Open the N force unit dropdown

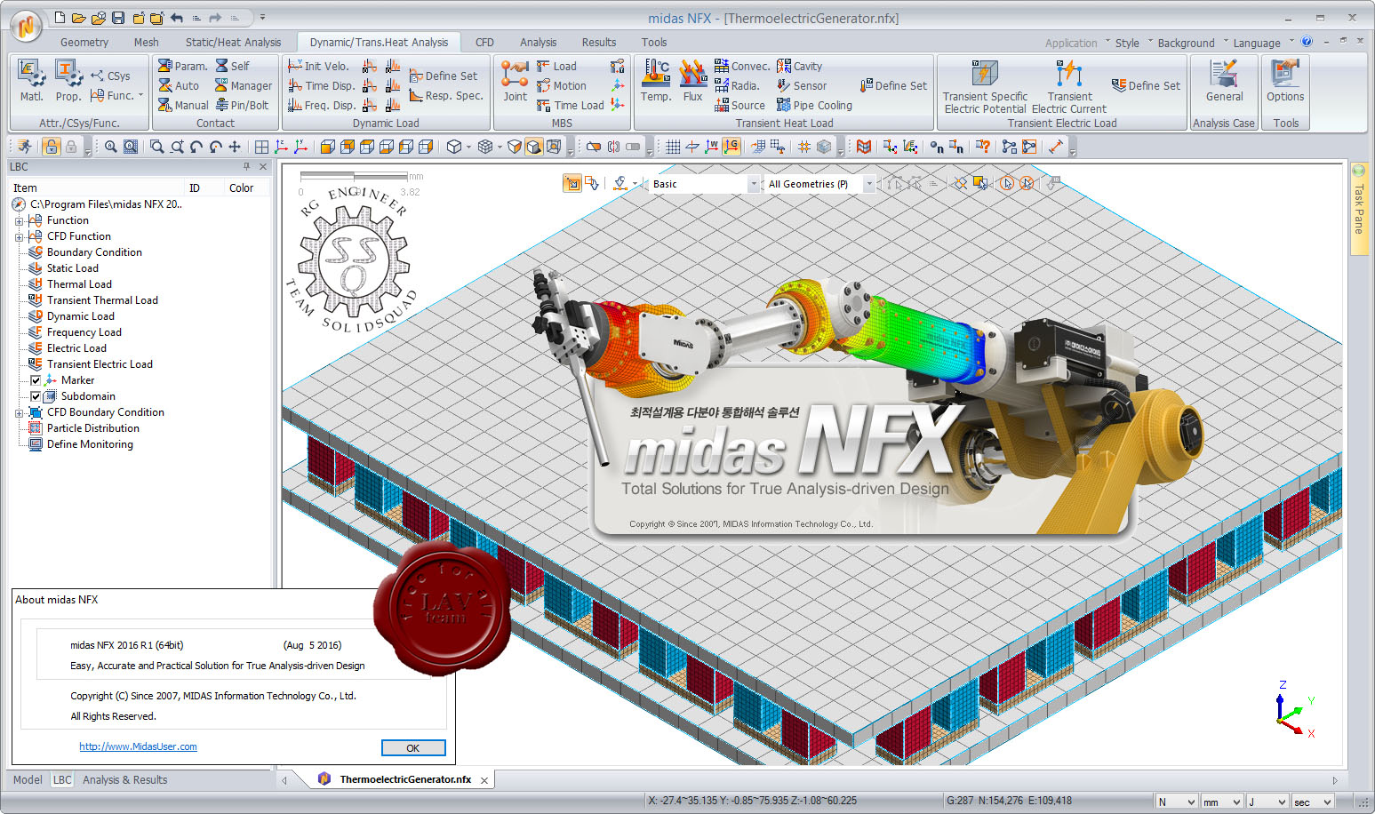coord(1176,802)
